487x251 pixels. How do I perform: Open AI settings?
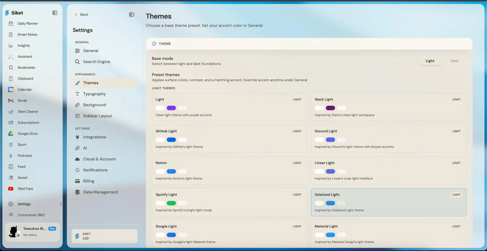104,148
